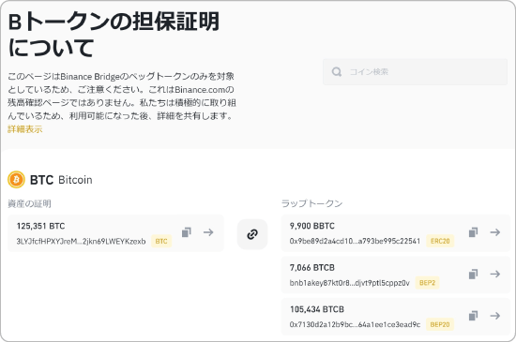Open the 詳細表示 link
Viewport: 516px width, 342px height.
tap(25, 129)
